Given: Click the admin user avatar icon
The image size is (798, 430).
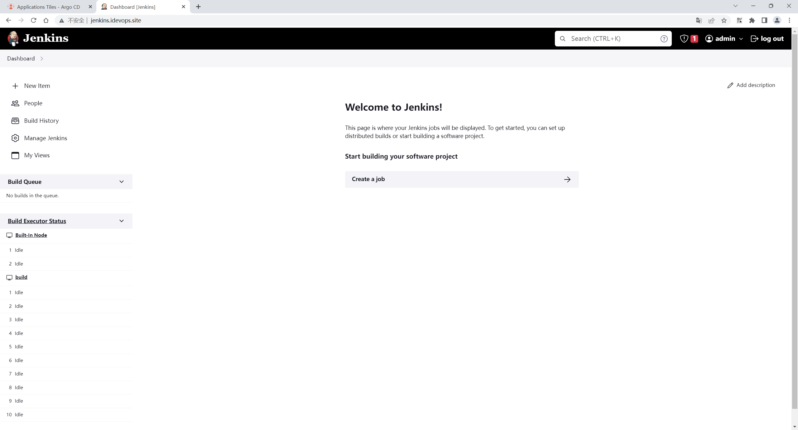Looking at the screenshot, I should click(709, 39).
